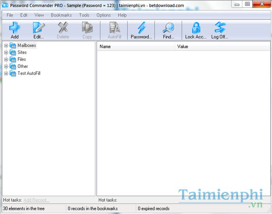Click the Log Off arrows icon

[220, 28]
